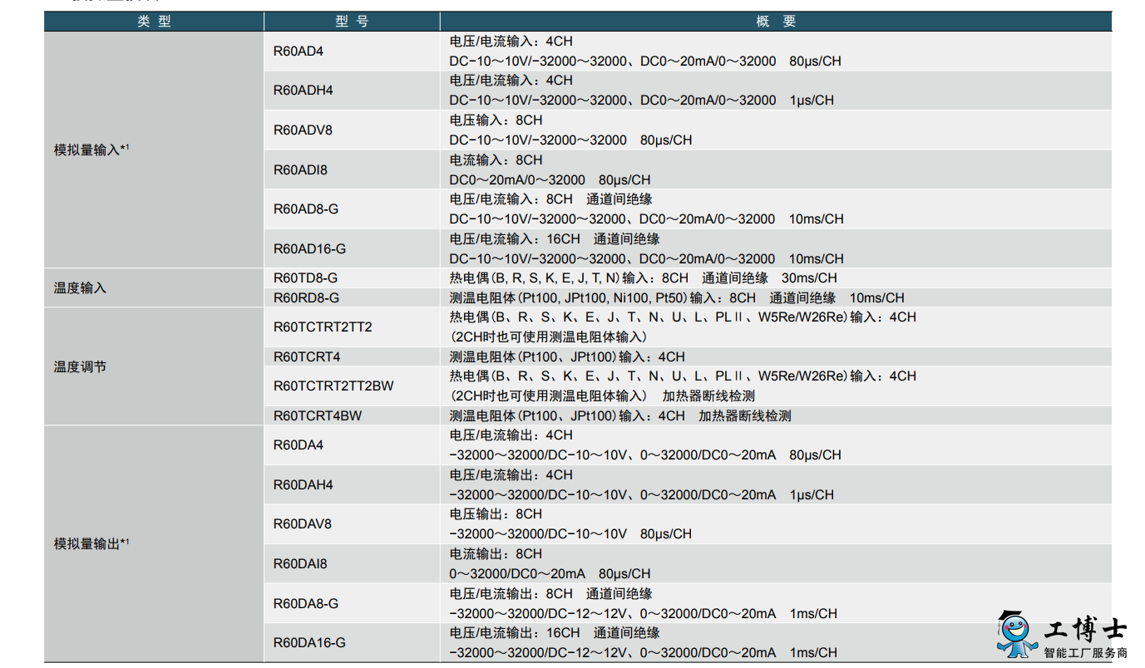Click model number R60TD8-G
Image resolution: width=1145 pixels, height=668 pixels.
point(305,278)
